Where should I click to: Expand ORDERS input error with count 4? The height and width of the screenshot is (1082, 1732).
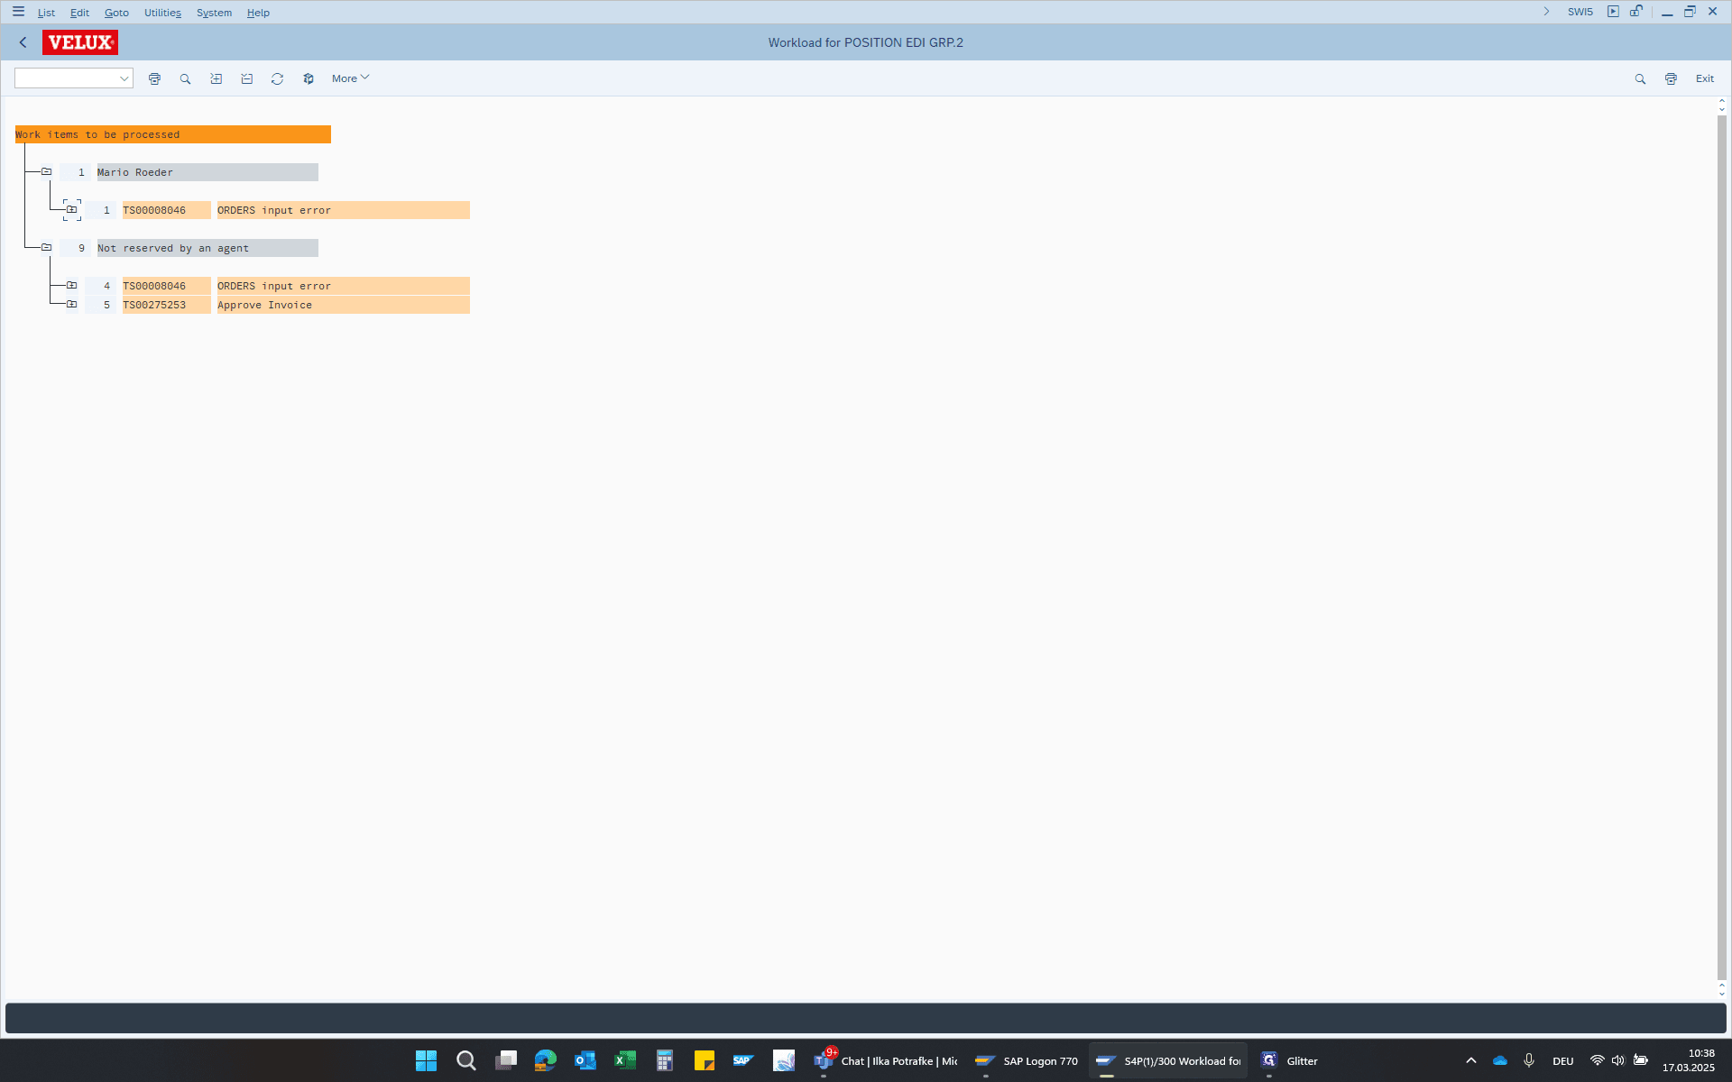point(71,285)
